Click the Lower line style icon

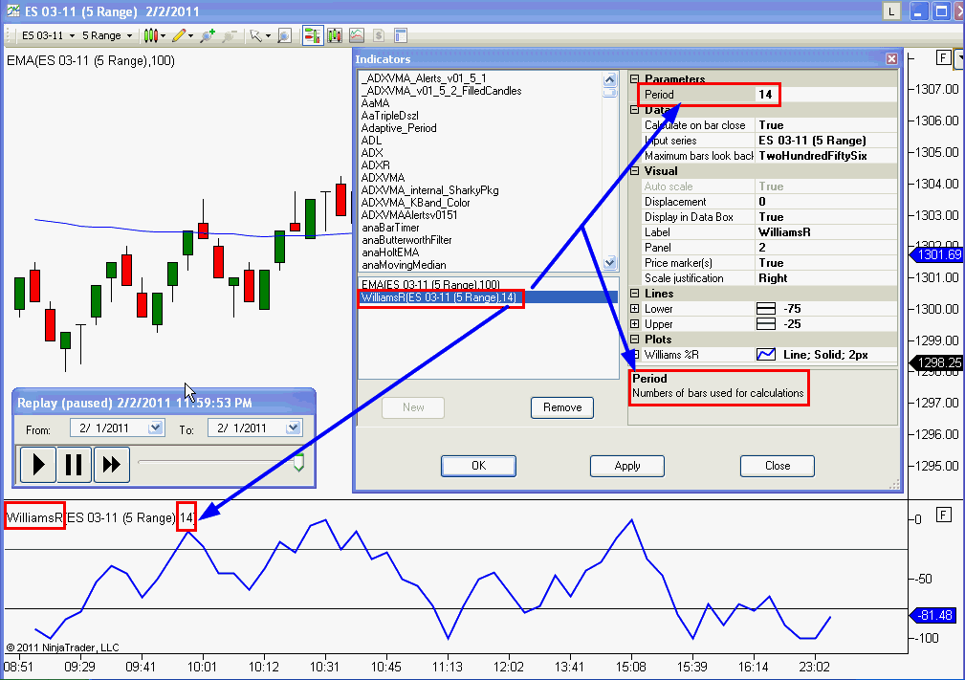[766, 308]
